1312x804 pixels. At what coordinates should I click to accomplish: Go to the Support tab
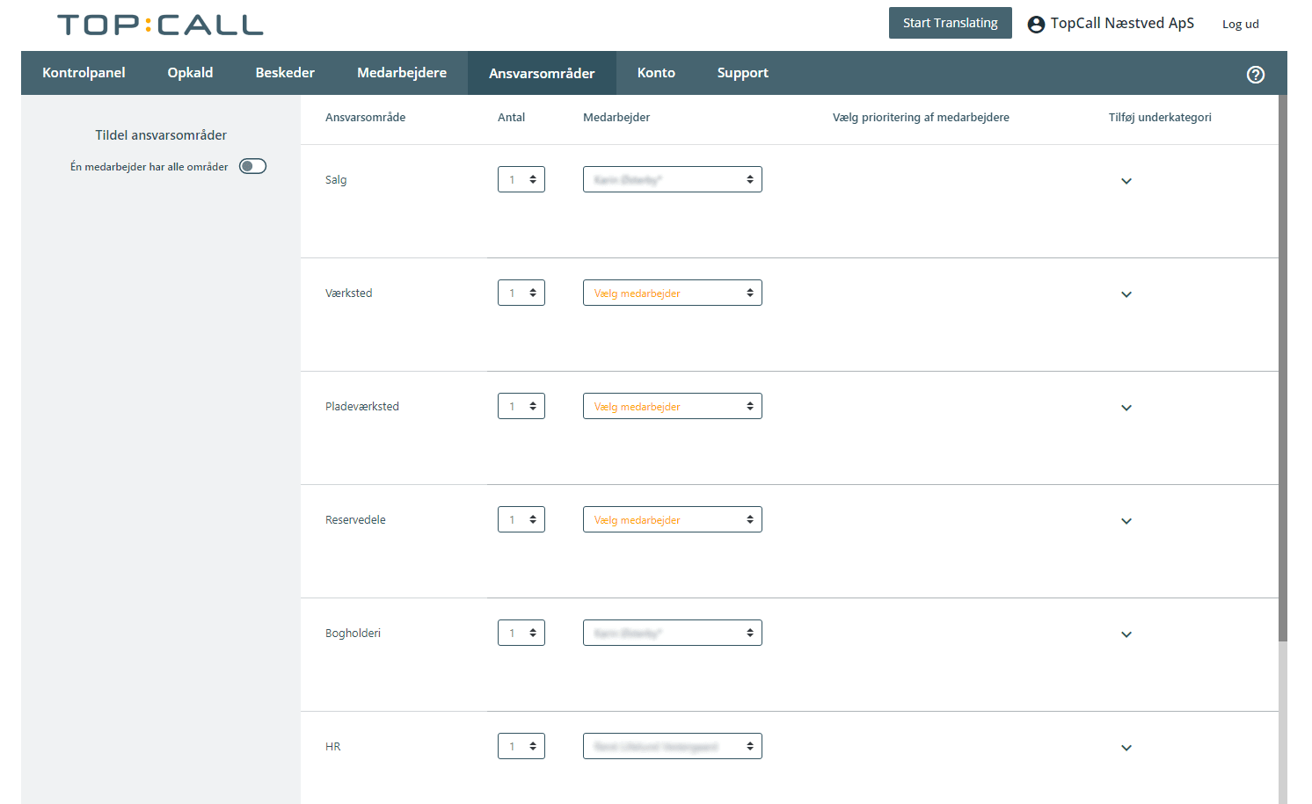click(743, 73)
